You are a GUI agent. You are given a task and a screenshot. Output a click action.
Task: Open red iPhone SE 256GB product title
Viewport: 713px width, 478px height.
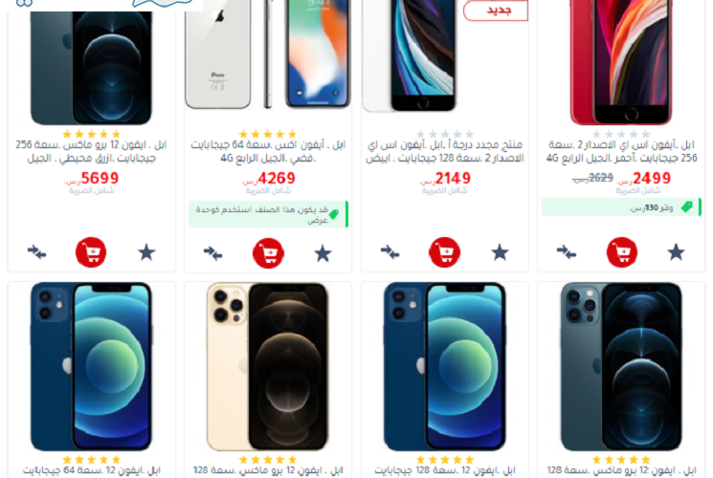pos(621,151)
